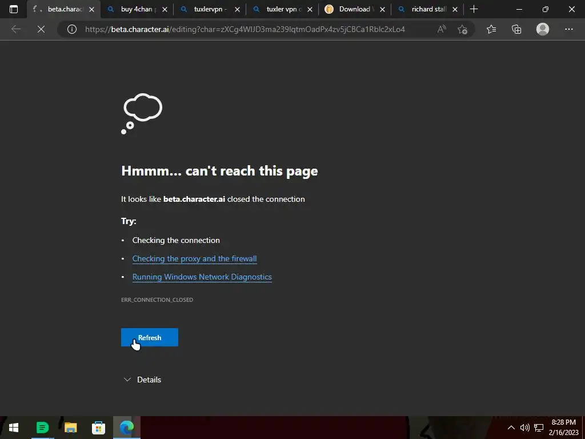Click the ERR_CONNECTION_CLOSED error code text
This screenshot has height=439, width=585.
click(157, 300)
